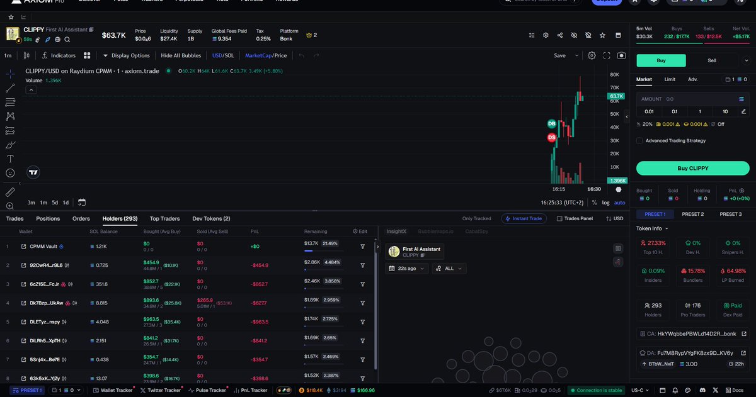756x397 pixels.
Task: Hide this token with crossed-eye icon
Action: 574,35
